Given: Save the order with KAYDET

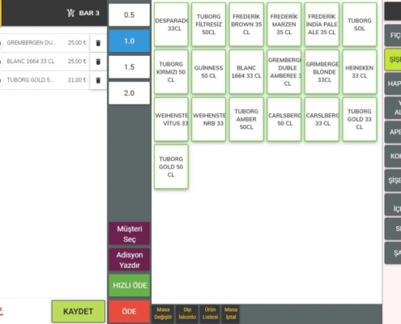Looking at the screenshot, I should pos(79,311).
